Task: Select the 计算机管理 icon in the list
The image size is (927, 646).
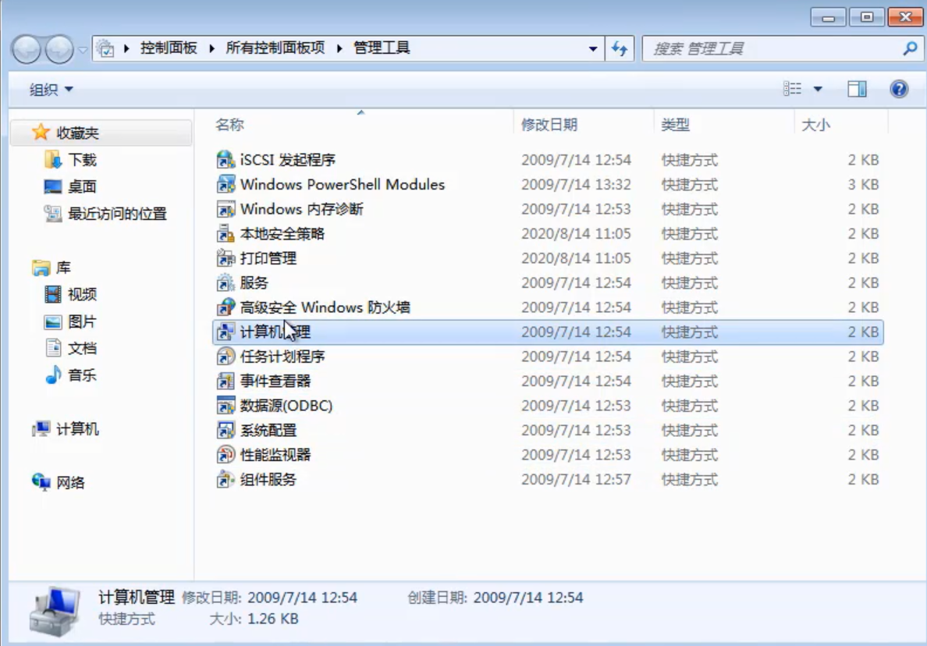Action: [x=226, y=332]
